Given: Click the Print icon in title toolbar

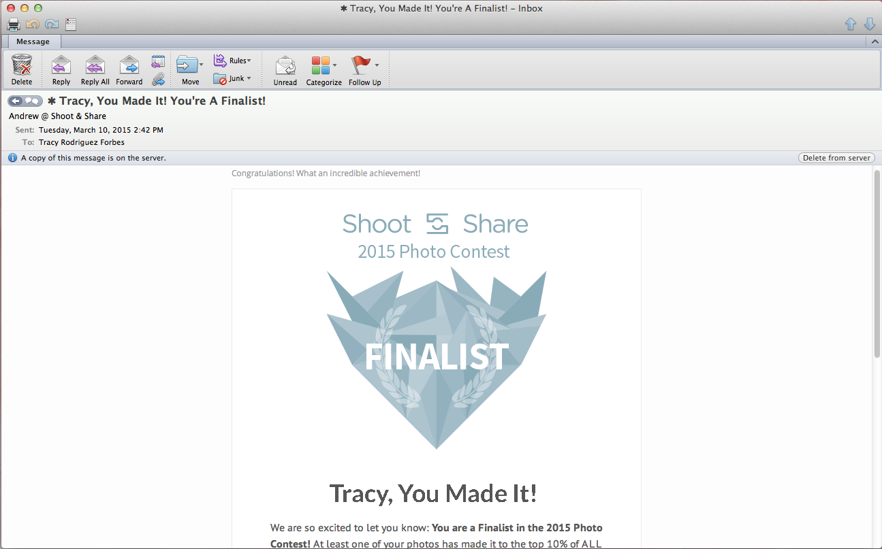Looking at the screenshot, I should (x=14, y=24).
